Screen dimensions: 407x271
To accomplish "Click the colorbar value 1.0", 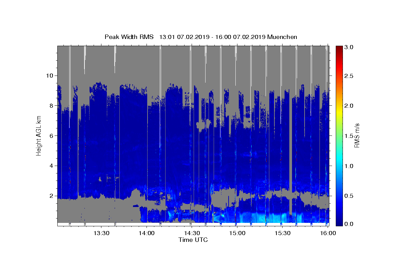I will point(349,166).
